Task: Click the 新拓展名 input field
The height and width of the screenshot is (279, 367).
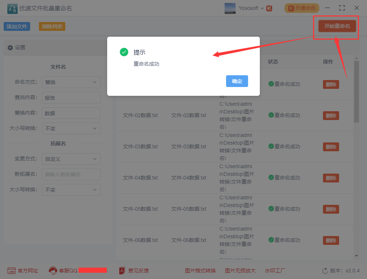Action: click(71, 174)
